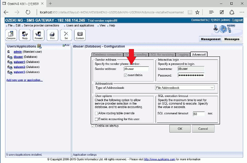This screenshot has width=247, height=163.
Task: Switch to SQL for sending tab
Action: [x=136, y=54]
